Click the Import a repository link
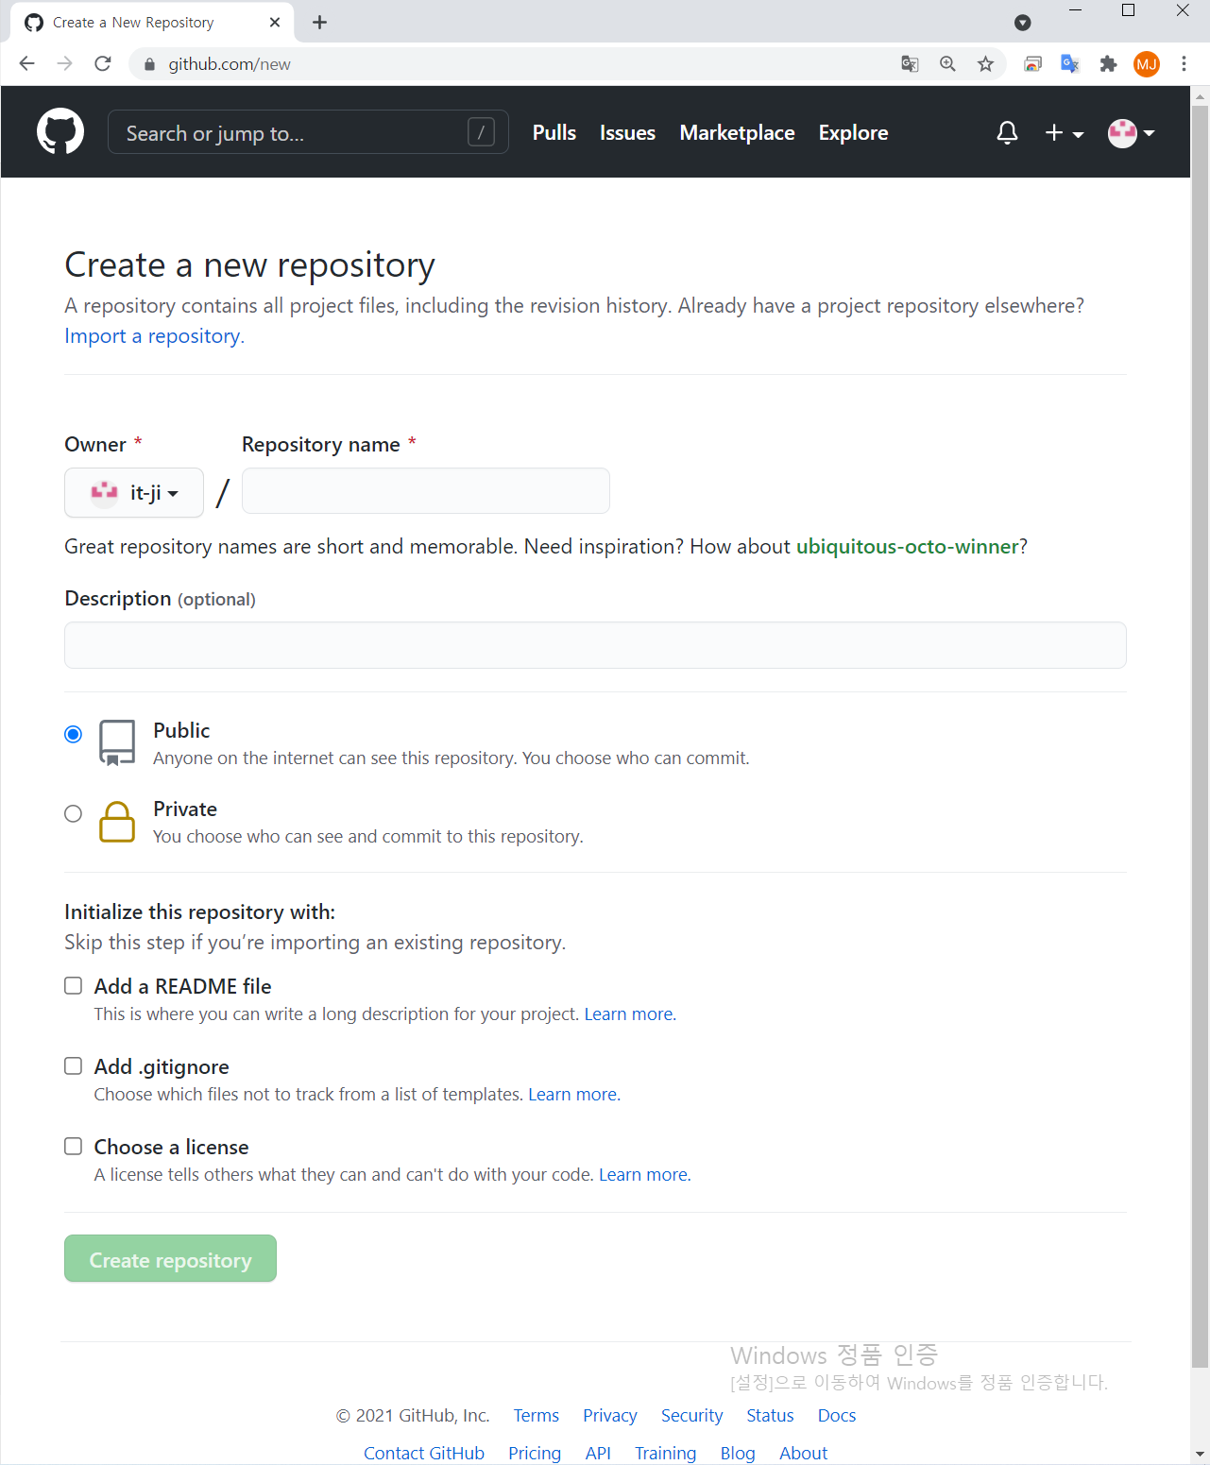1210x1465 pixels. [x=154, y=336]
